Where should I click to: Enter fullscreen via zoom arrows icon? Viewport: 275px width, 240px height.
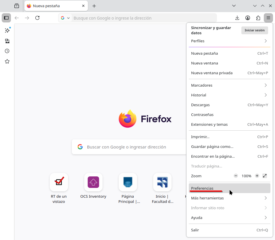coord(265,176)
